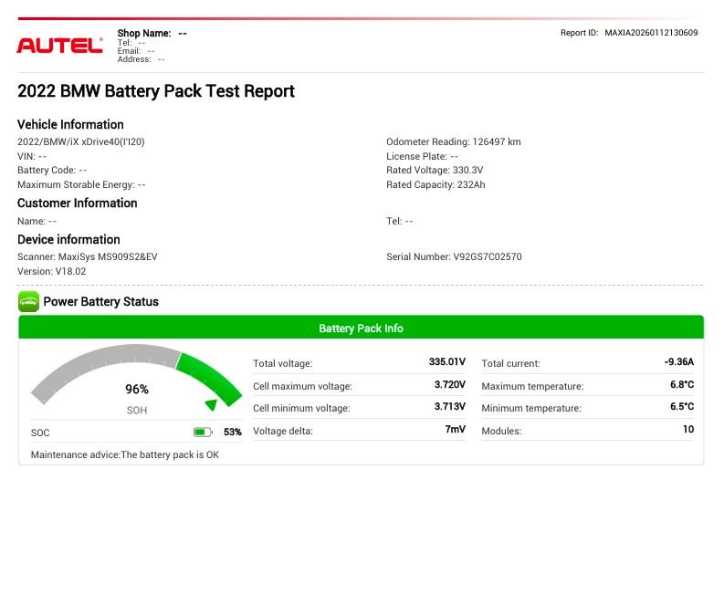This screenshot has width=724, height=605.
Task: Click the Cell maximum voltage row
Action: pos(359,385)
